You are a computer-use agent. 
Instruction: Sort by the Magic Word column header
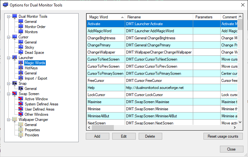click(x=106, y=17)
